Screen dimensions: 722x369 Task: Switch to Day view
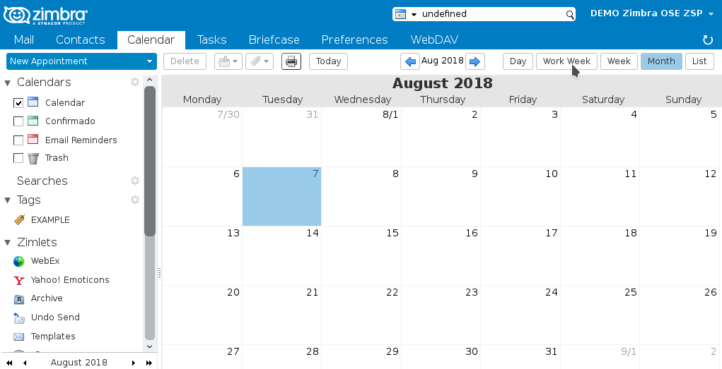(518, 61)
